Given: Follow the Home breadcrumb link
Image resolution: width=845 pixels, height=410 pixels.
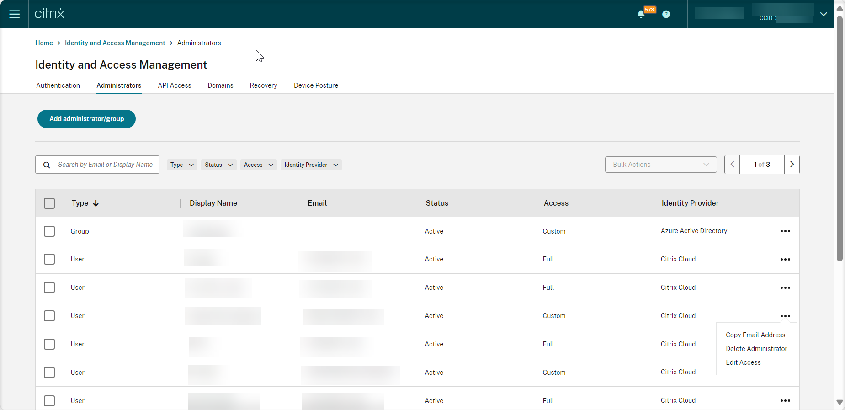Looking at the screenshot, I should tap(44, 43).
